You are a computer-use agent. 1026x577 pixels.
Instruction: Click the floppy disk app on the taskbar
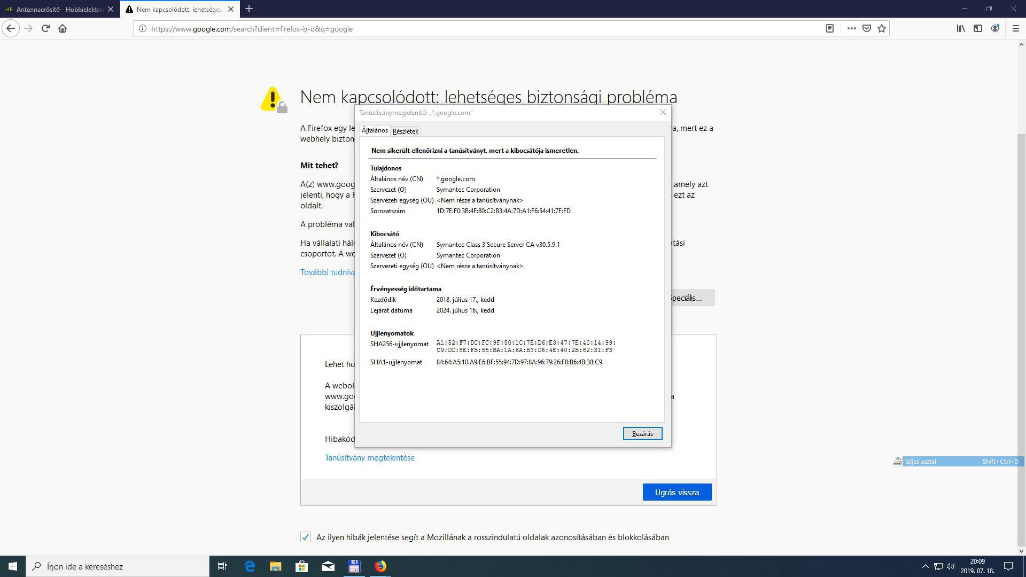coord(354,566)
